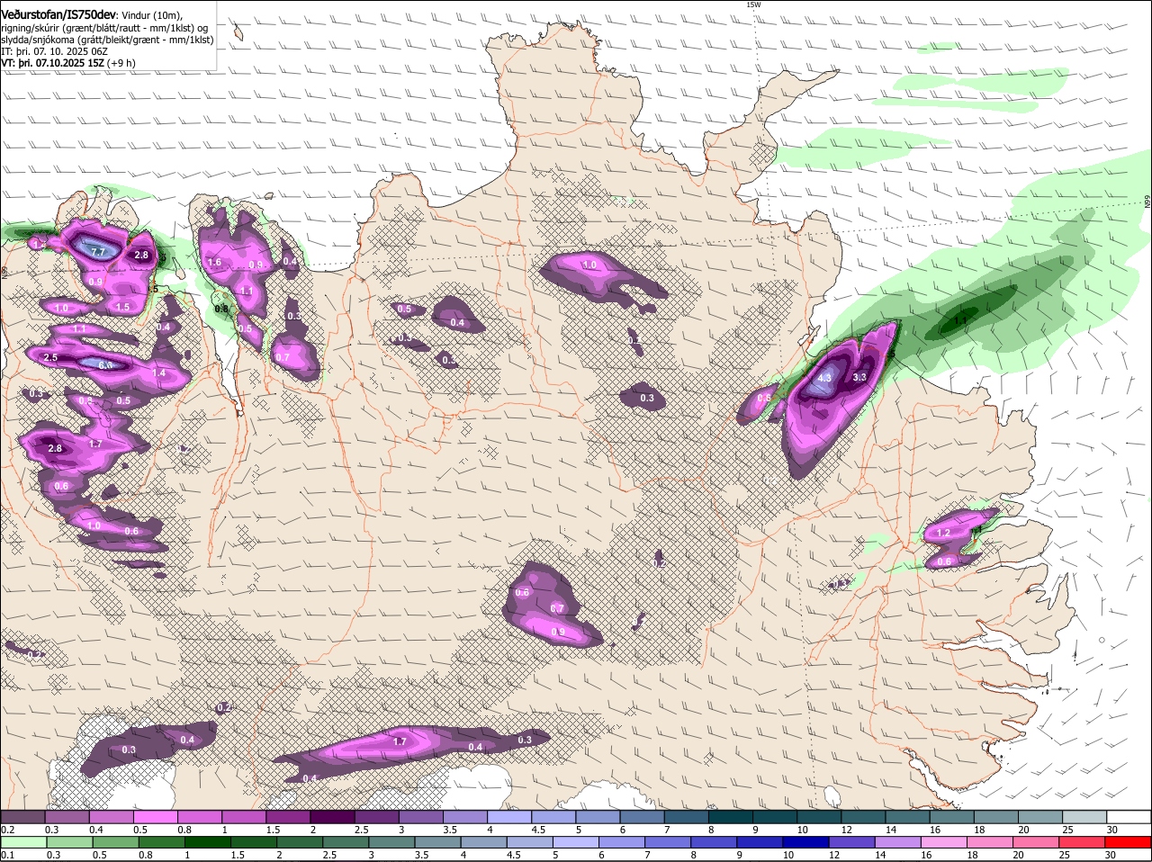Select snow legend swatch between 0.5 and 0.8
The image size is (1152, 862).
point(156,816)
